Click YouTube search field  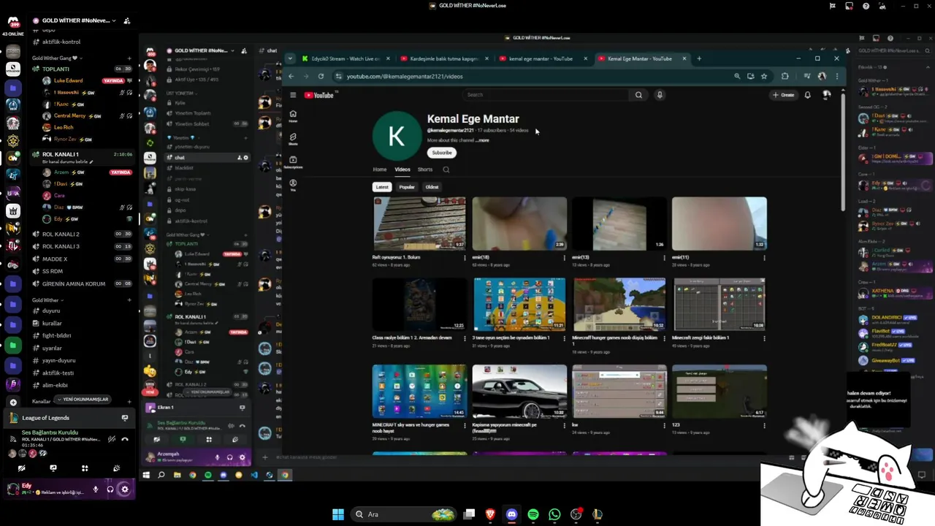tap(546, 95)
